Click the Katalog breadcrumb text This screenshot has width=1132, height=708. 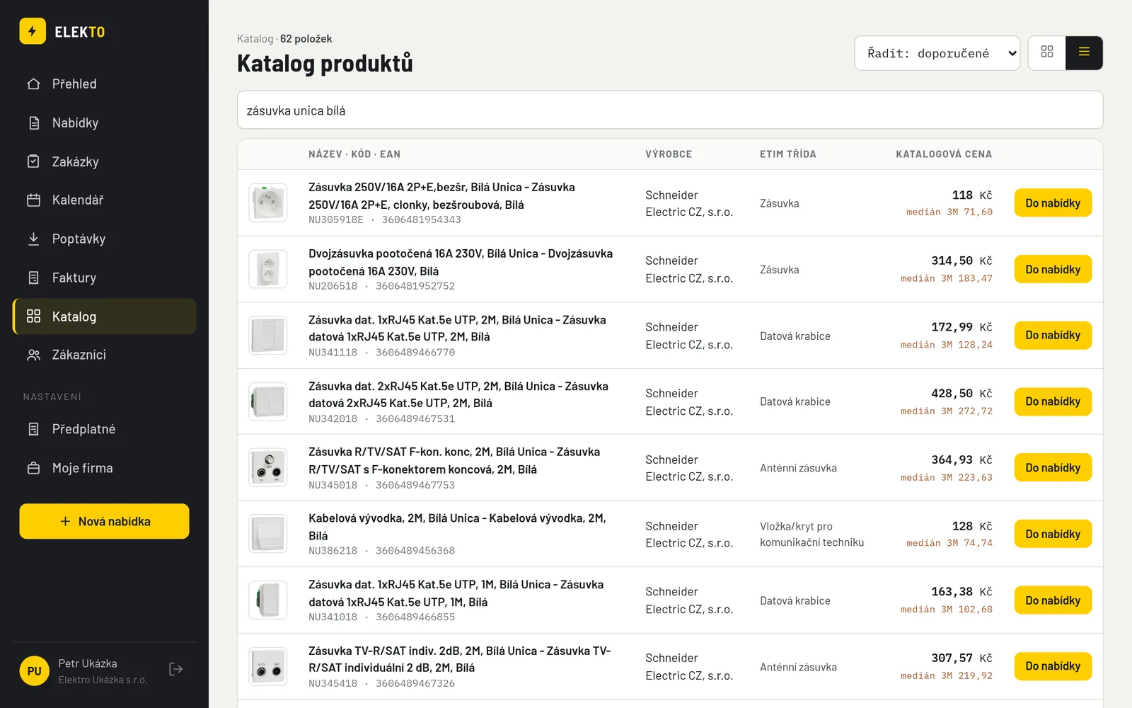[255, 39]
